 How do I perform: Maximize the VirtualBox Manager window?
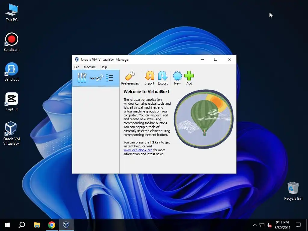[215, 59]
